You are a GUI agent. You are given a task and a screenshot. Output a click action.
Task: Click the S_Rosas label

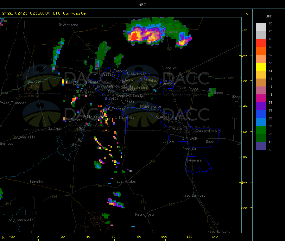(127, 102)
